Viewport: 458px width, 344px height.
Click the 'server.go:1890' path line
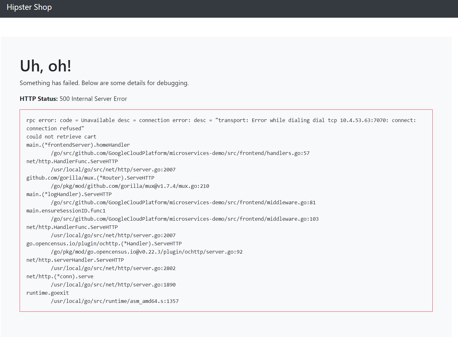(x=113, y=285)
